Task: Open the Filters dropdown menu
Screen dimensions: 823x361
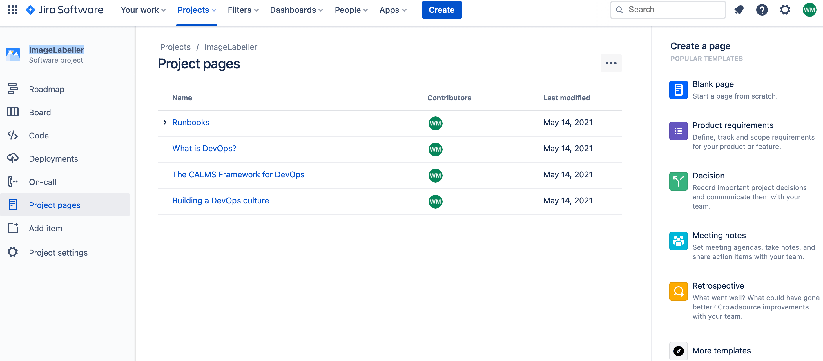Action: click(242, 10)
